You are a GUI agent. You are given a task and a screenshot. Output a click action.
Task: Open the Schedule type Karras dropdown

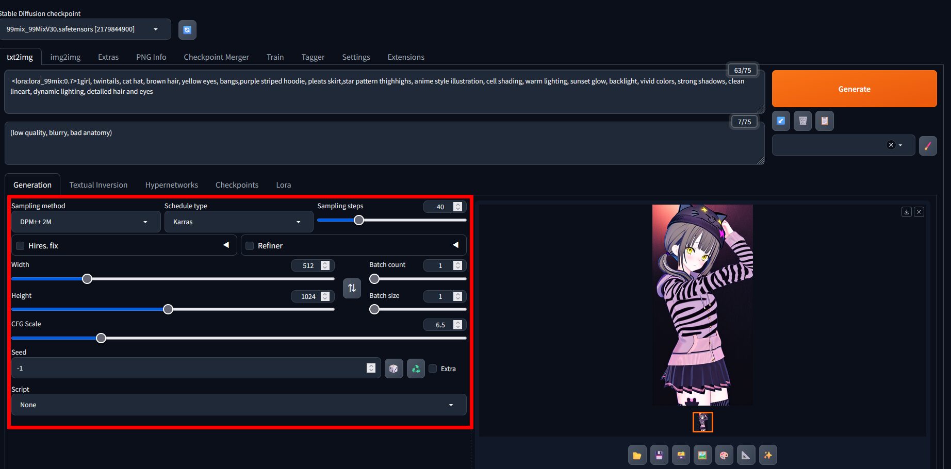point(238,222)
